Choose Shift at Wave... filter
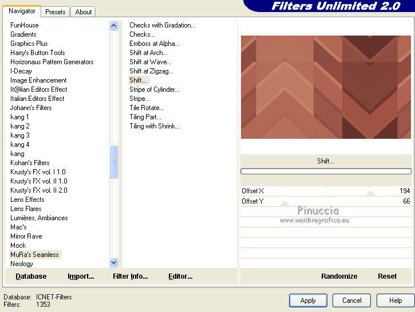Screen dimensions: 415x312 (x=151, y=62)
